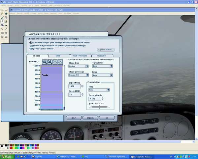Select the Rounded Rectangle tool
The height and width of the screenshot is (159, 198).
[x=6, y=37]
